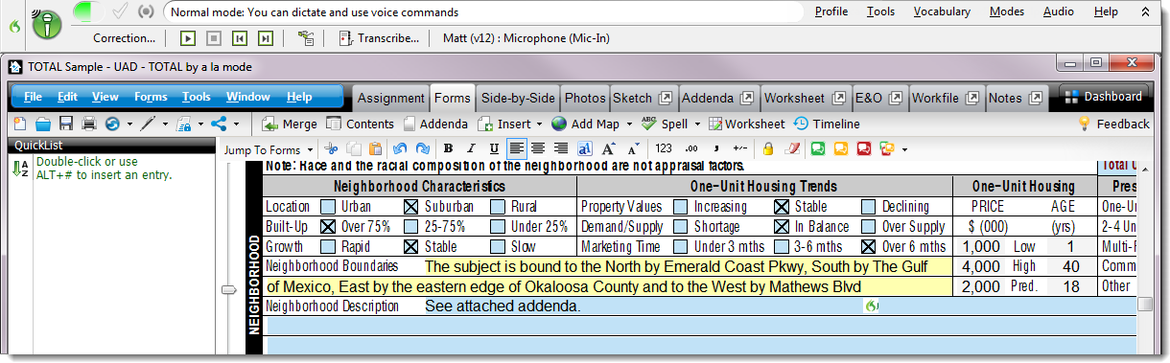Toggle bold text formatting
Screen dimensions: 1170x363
[448, 148]
